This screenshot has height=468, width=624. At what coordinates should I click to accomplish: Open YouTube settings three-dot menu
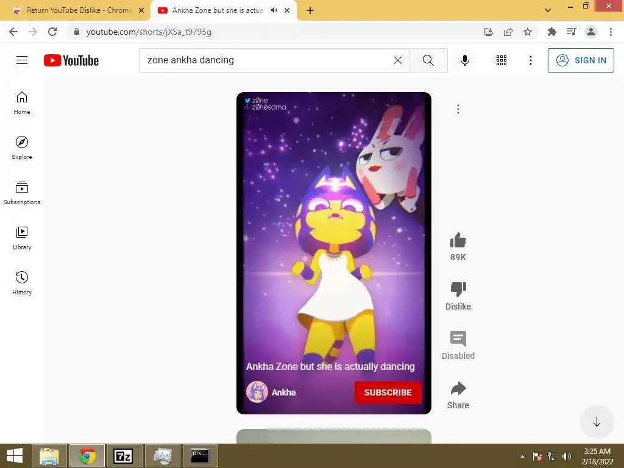pyautogui.click(x=531, y=60)
